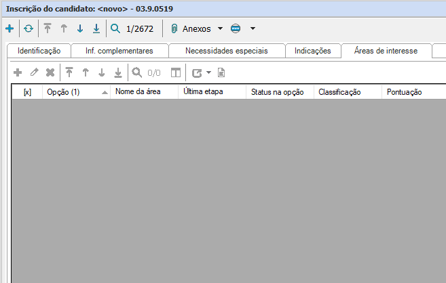This screenshot has width=446, height=283.
Task: Select the Indicações tab
Action: (312, 51)
